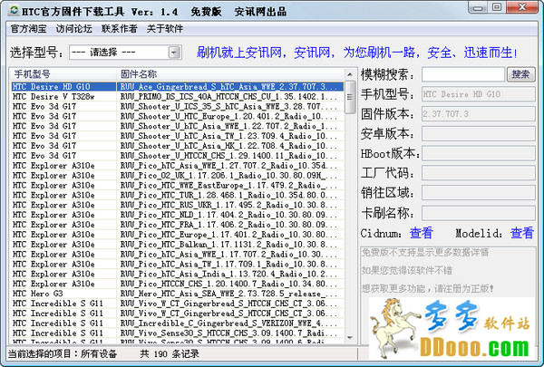Select firmware RUU_Pico_HTCCN_CHS_1.20.1400.7
The width and height of the screenshot is (544, 367).
tap(178, 284)
